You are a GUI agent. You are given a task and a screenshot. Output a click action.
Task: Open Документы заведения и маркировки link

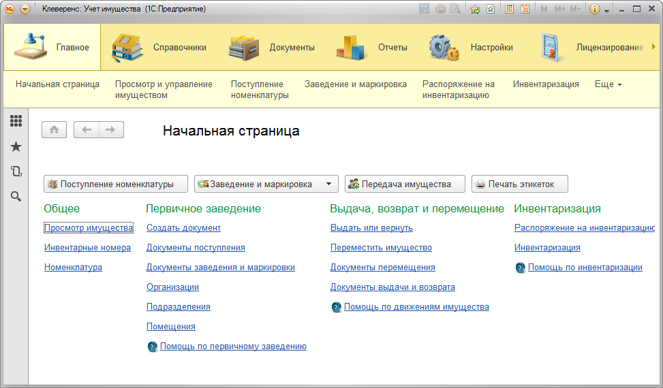[x=221, y=268]
